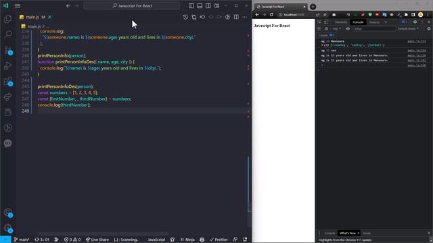
Task: Switch to DevTools Sources tab
Action: [x=374, y=22]
